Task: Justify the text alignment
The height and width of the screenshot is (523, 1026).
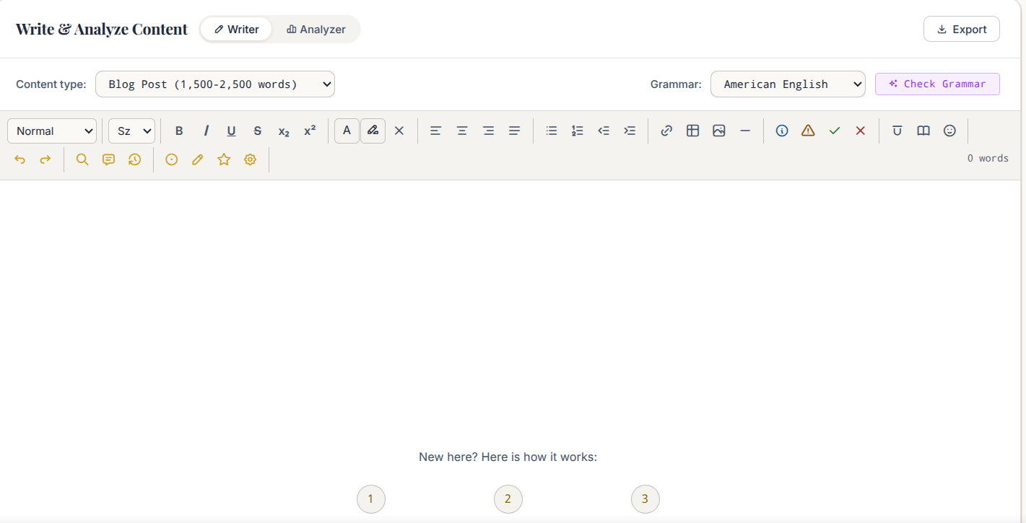Action: [x=514, y=131]
